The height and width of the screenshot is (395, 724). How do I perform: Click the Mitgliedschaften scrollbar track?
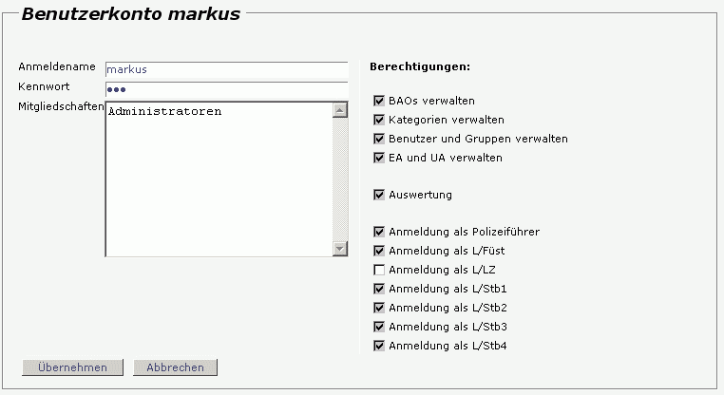click(x=340, y=180)
